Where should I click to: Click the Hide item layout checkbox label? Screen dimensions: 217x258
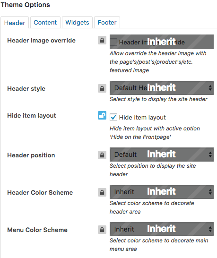point(142,117)
